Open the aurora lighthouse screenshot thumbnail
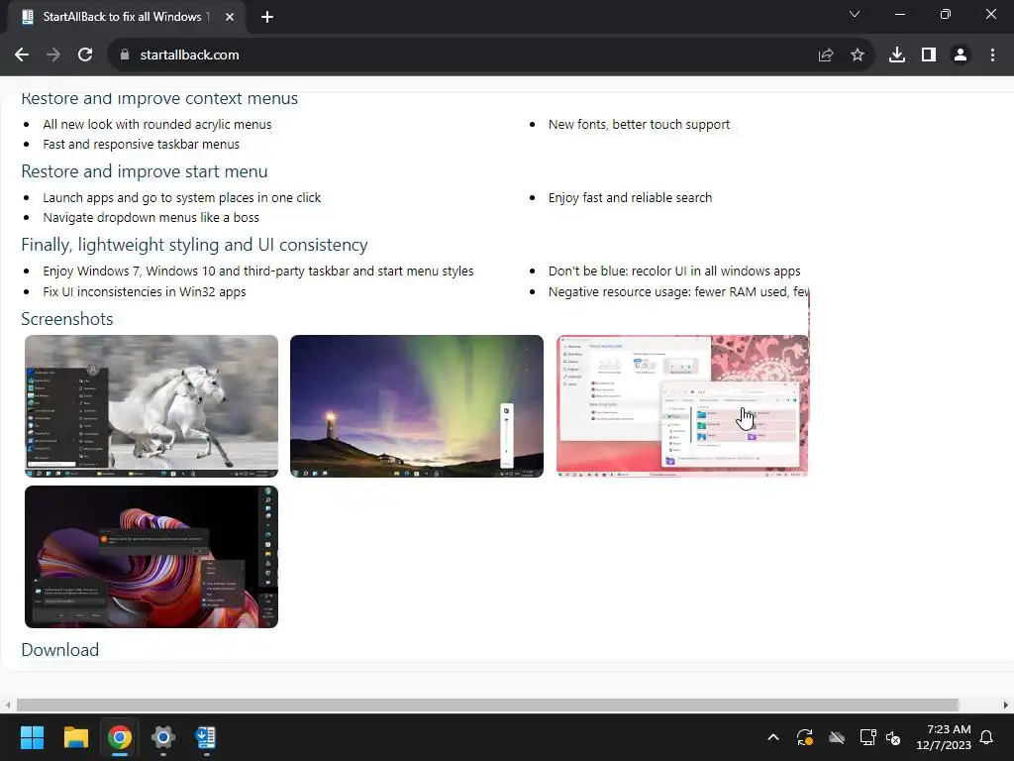1014x761 pixels. [x=417, y=406]
